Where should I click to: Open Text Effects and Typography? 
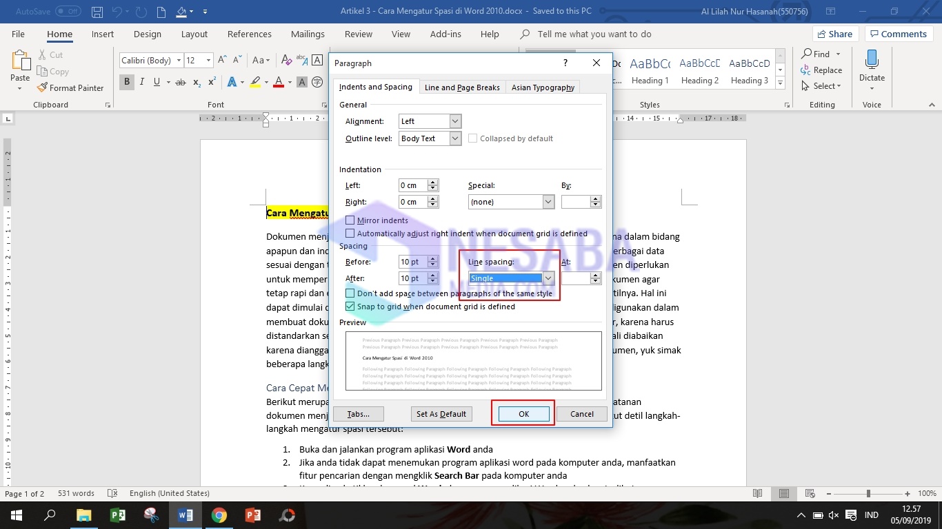(232, 82)
